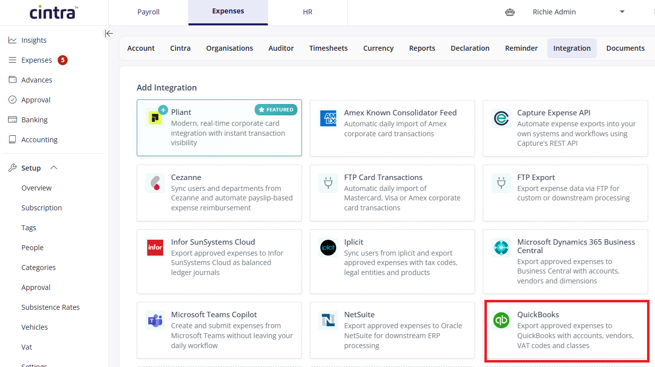Click the Capture Expense API logo
The image size is (655, 367).
501,118
